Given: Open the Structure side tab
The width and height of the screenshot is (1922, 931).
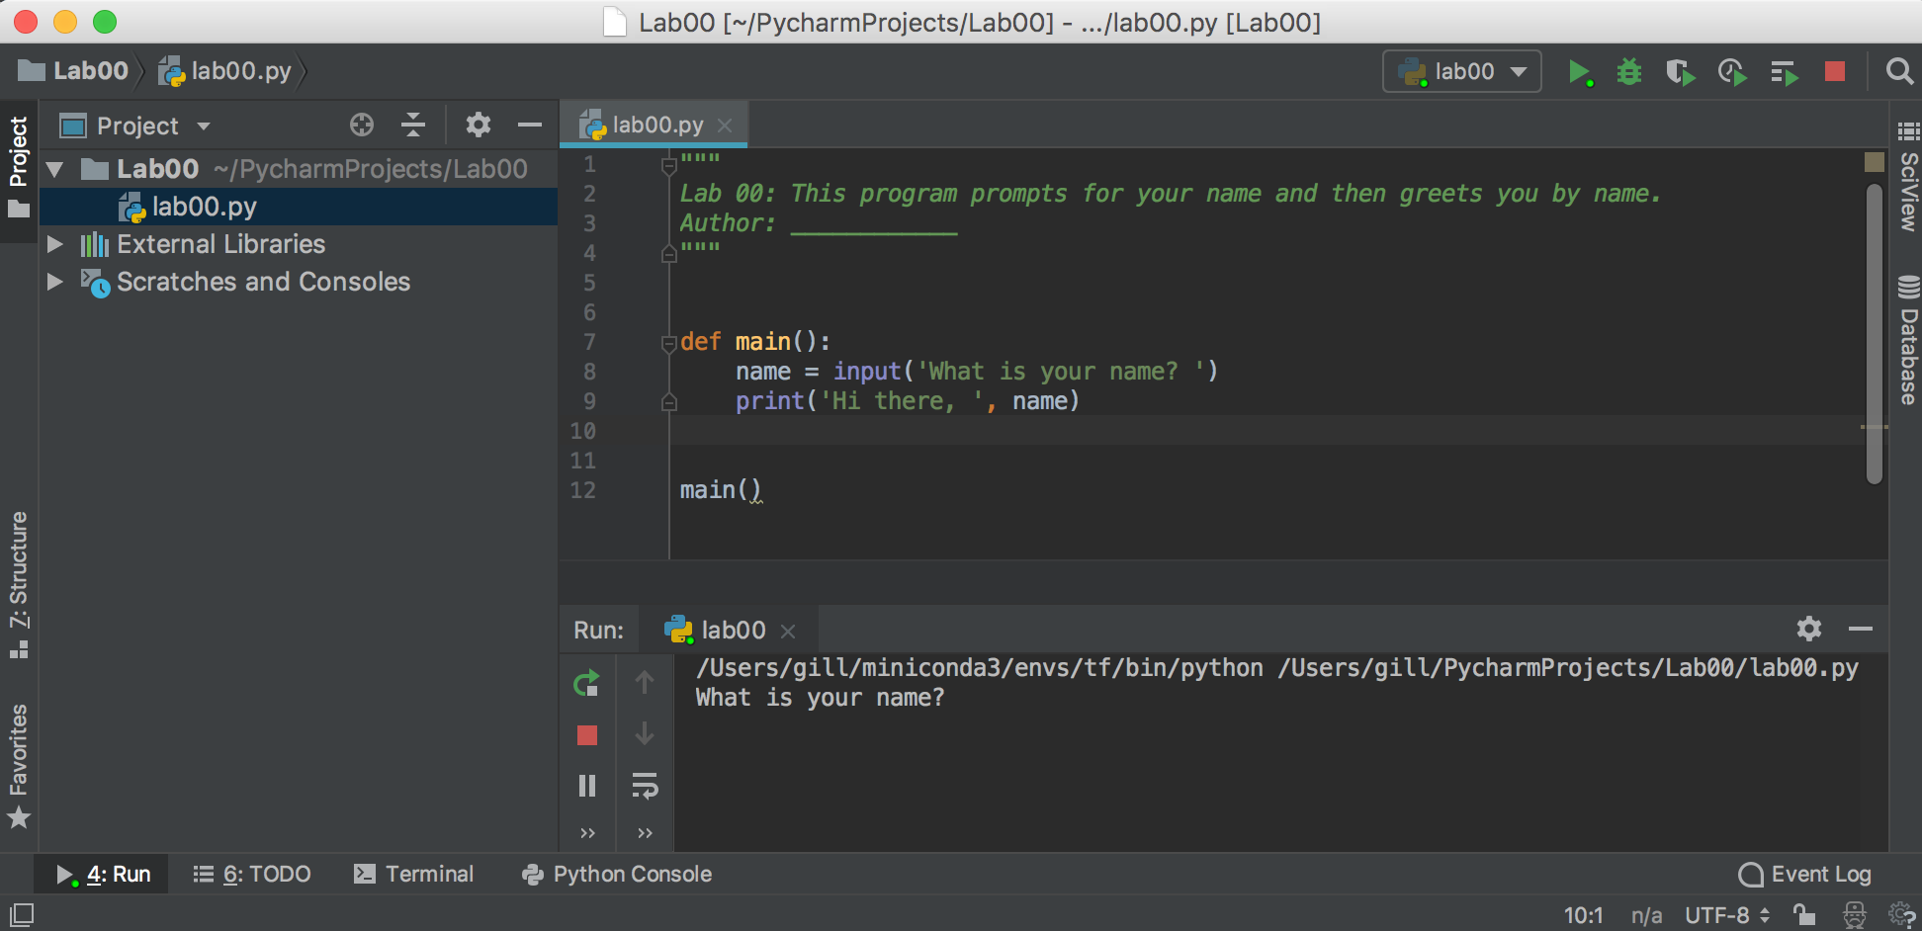Looking at the screenshot, I should point(19,585).
